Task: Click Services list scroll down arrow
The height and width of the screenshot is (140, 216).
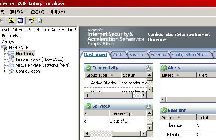Action: [x=149, y=127]
